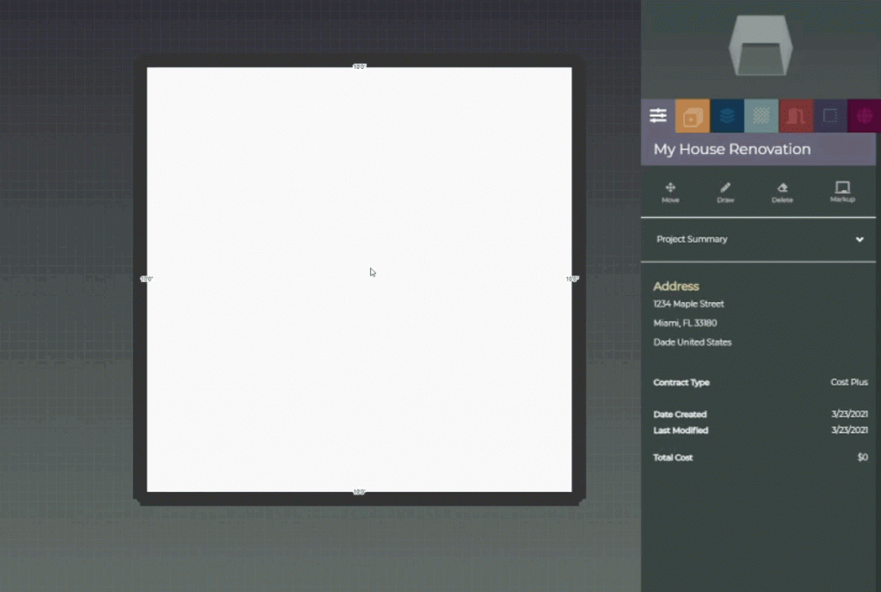Open the settings sliders tab

(x=658, y=115)
